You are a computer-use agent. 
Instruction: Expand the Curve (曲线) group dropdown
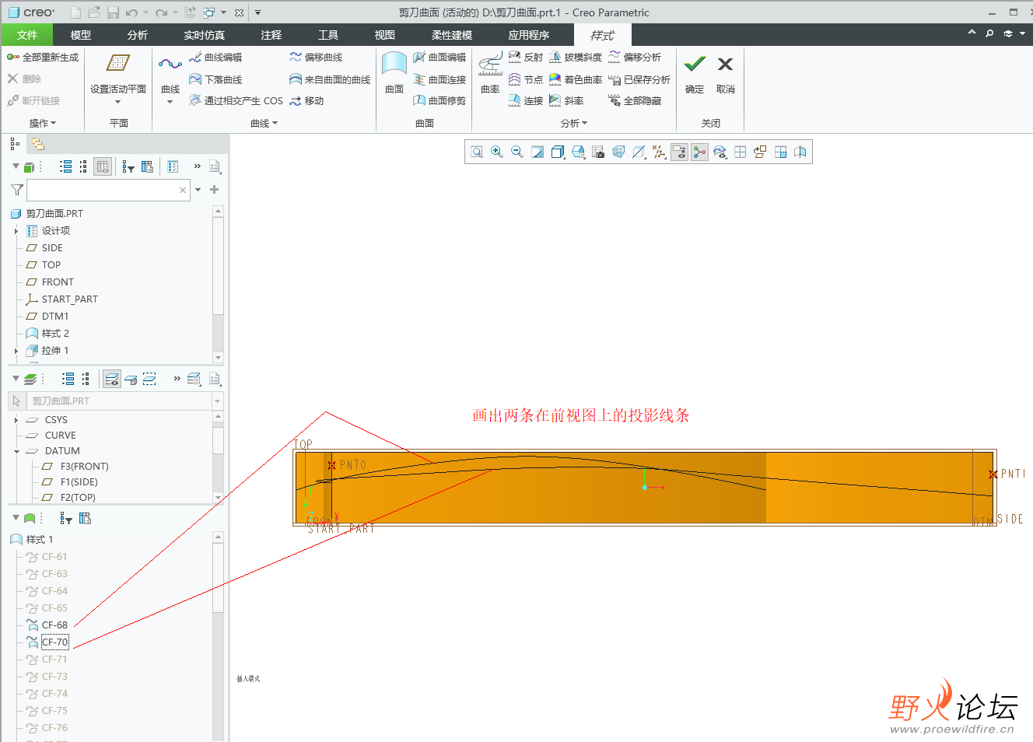click(x=264, y=123)
